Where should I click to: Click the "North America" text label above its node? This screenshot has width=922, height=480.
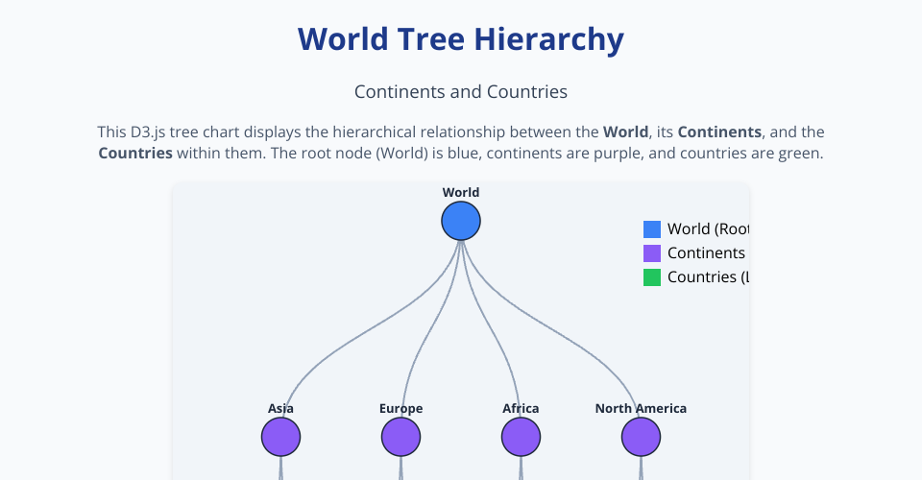click(x=642, y=409)
